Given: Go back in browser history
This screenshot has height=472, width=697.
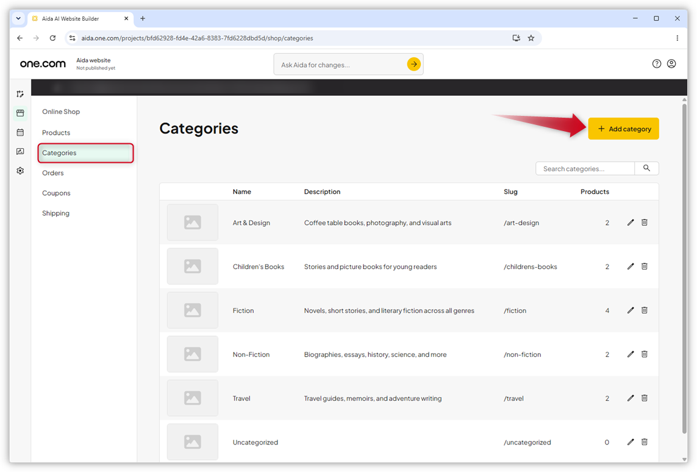Looking at the screenshot, I should tap(20, 38).
